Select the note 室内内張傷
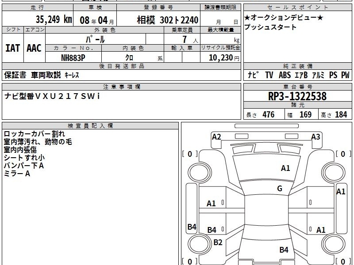Viewport: 354px width, 265px height. pos(20,150)
